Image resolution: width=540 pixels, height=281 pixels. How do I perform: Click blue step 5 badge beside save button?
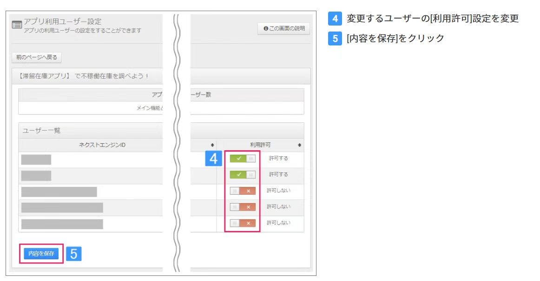point(74,254)
